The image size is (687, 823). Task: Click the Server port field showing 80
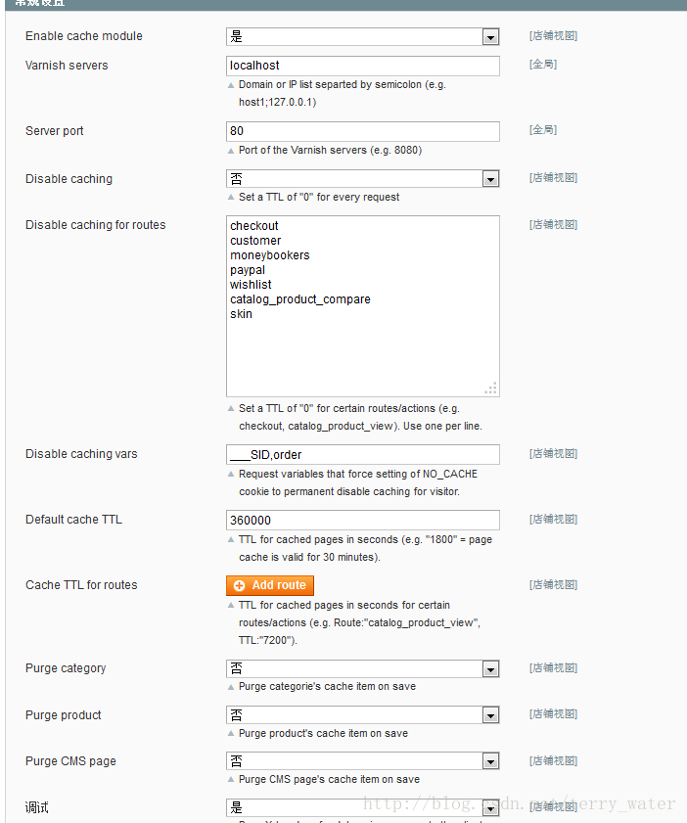pyautogui.click(x=363, y=131)
